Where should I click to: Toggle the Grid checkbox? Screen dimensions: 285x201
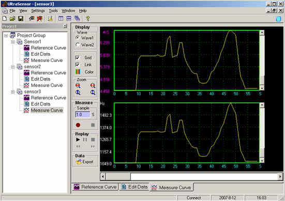pos(77,57)
